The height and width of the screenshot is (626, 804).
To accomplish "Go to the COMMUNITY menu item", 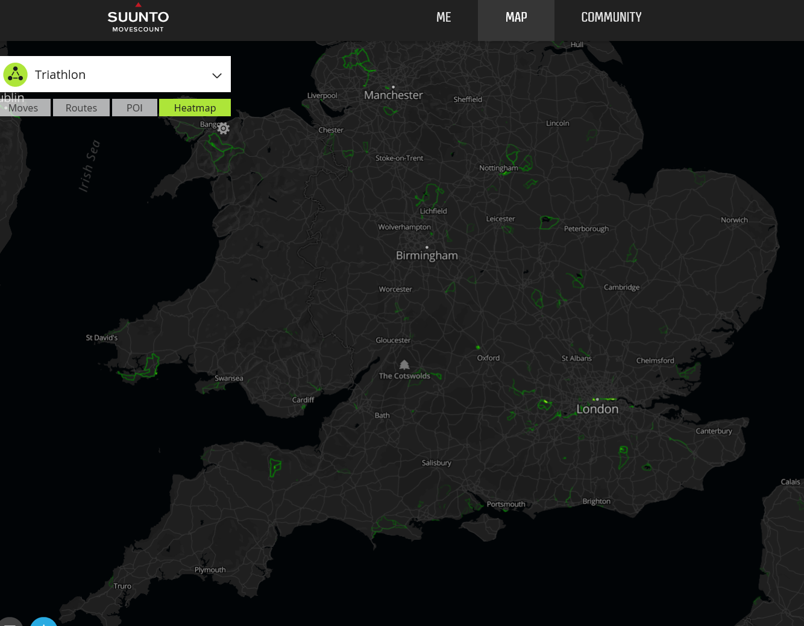I will click(611, 17).
